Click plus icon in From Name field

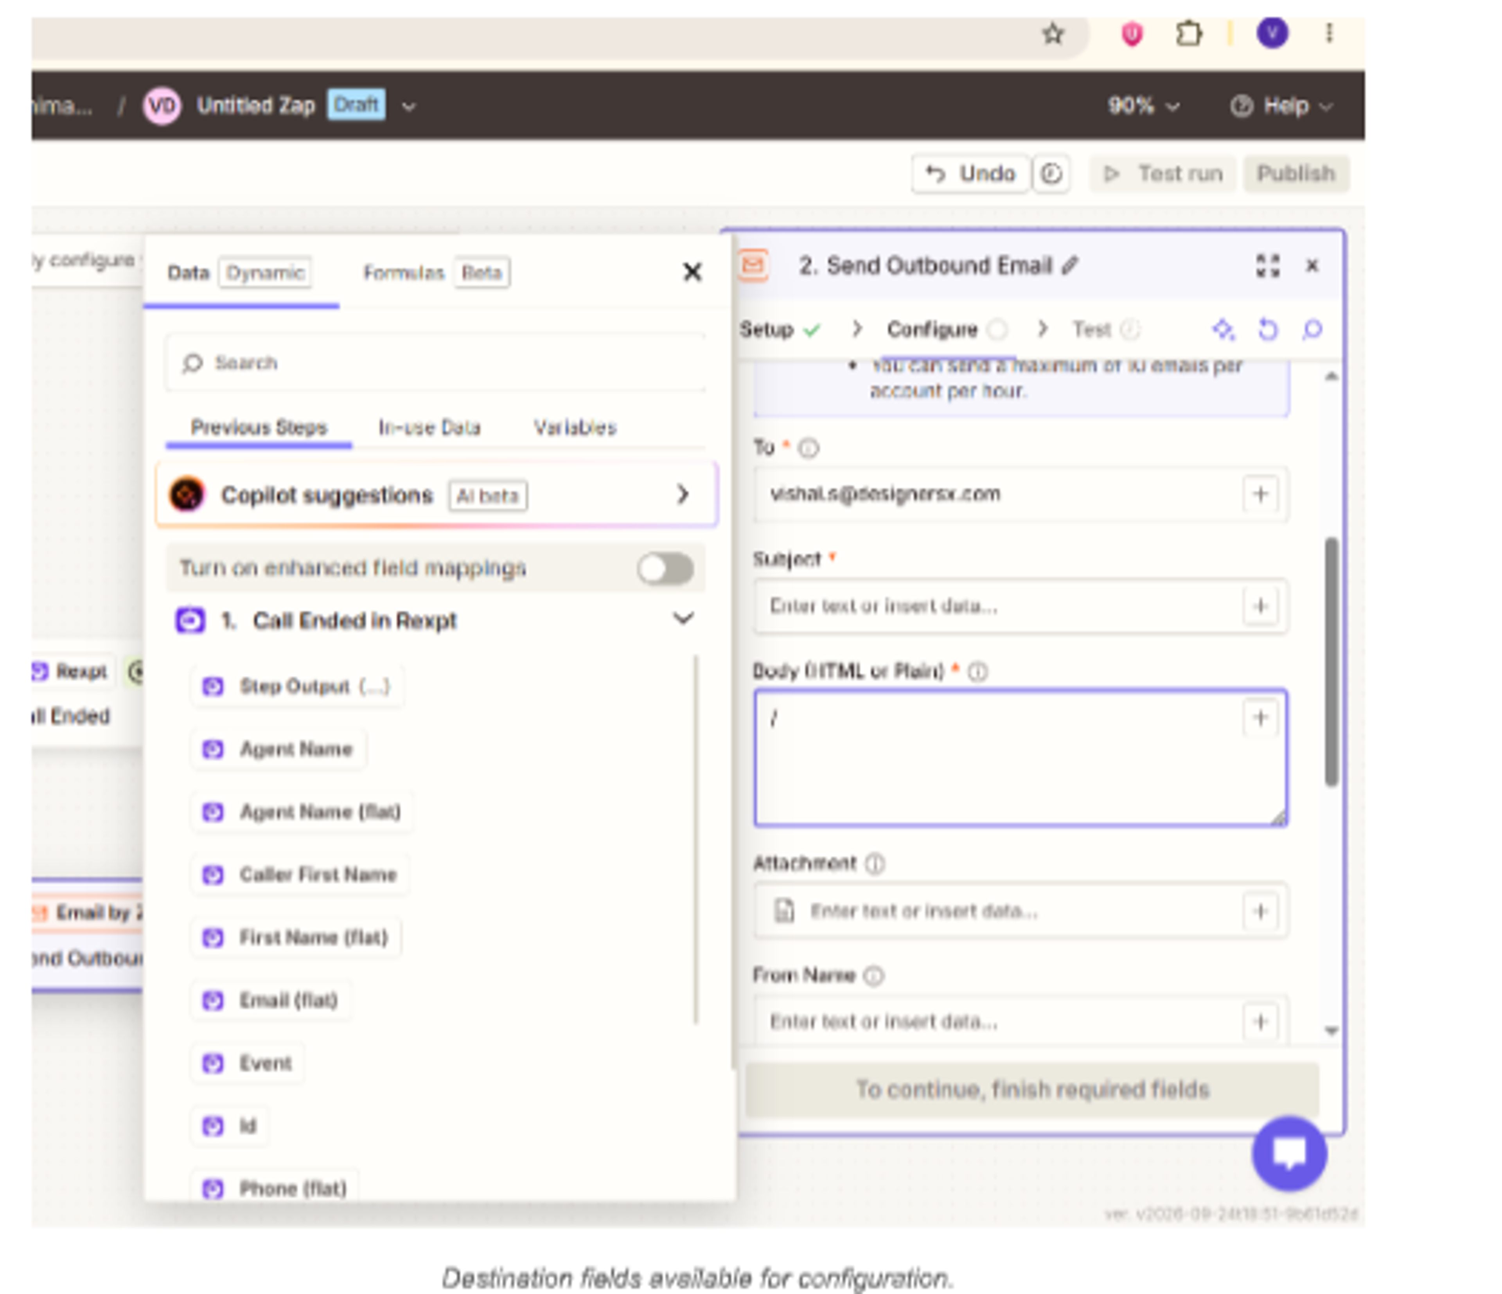coord(1260,1022)
